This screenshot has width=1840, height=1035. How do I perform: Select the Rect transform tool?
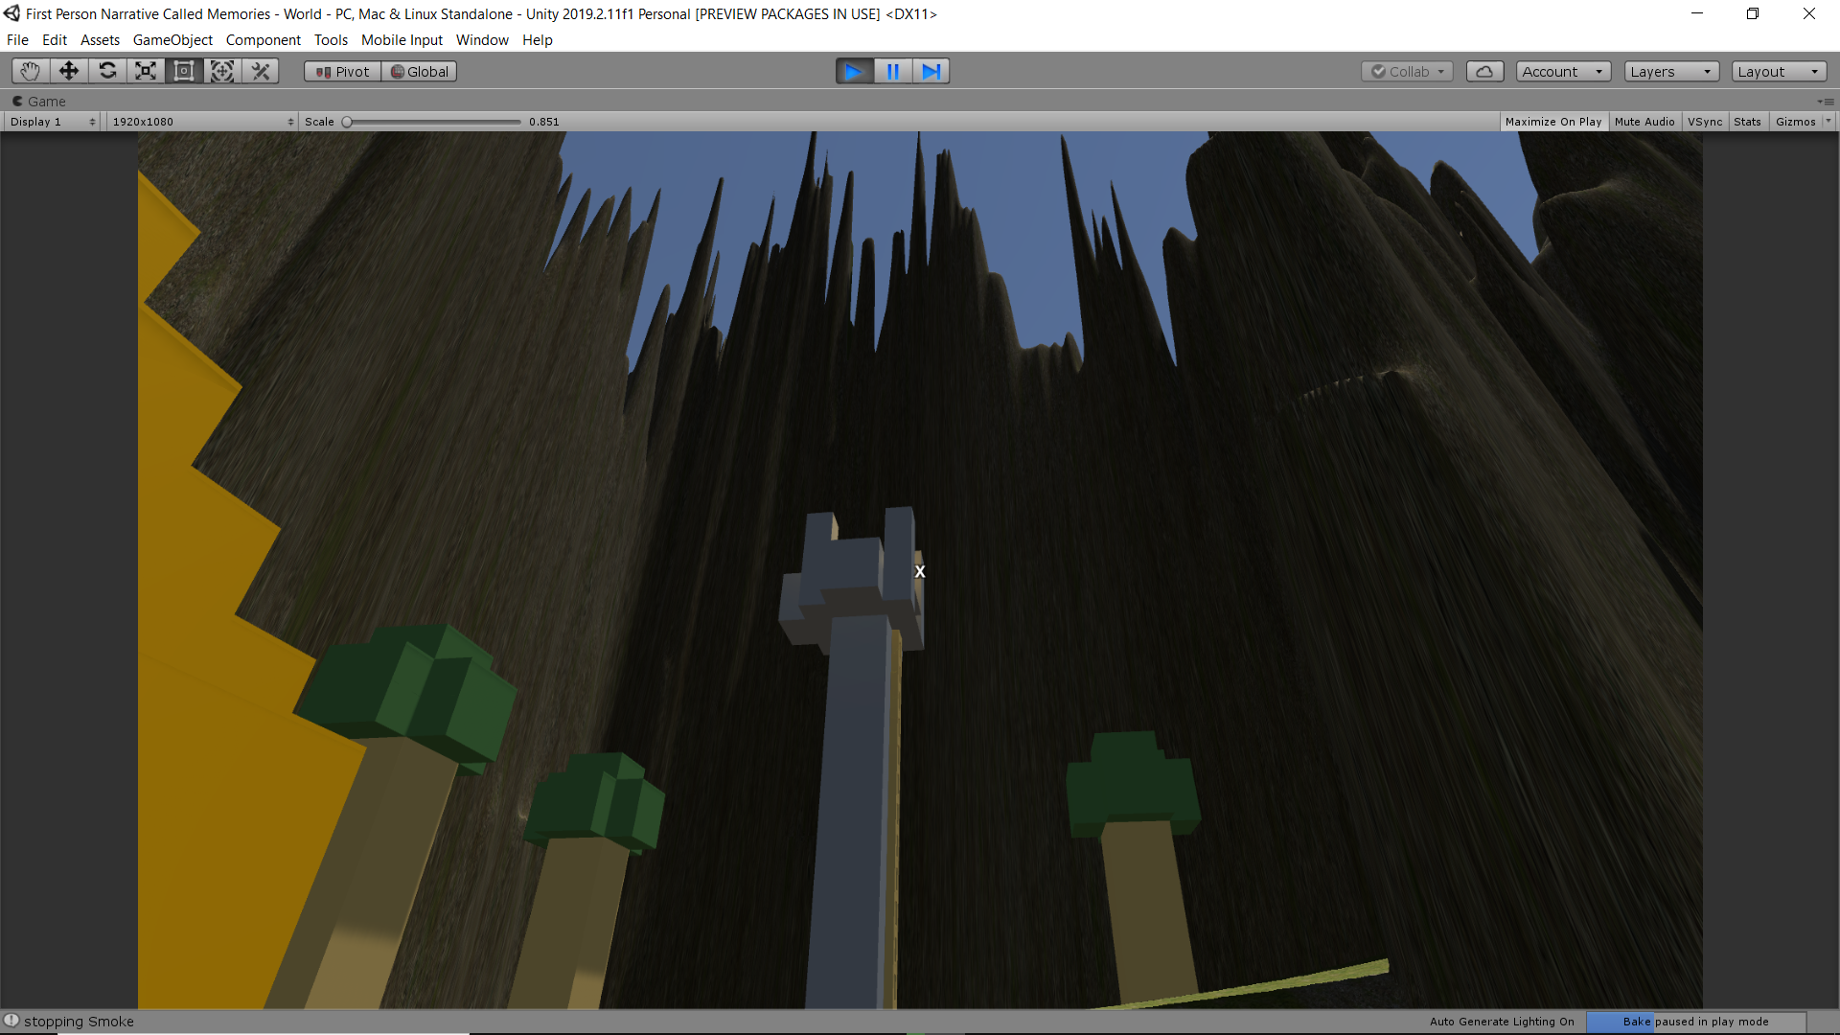click(184, 71)
